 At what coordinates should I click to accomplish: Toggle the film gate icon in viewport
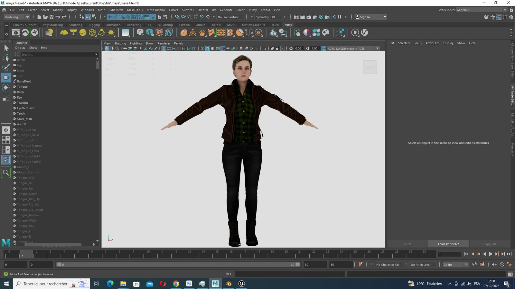click(169, 48)
